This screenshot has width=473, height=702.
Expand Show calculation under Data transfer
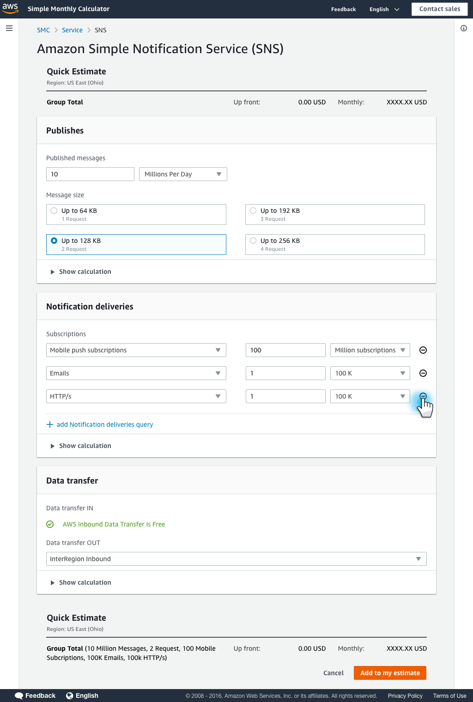pos(81,582)
